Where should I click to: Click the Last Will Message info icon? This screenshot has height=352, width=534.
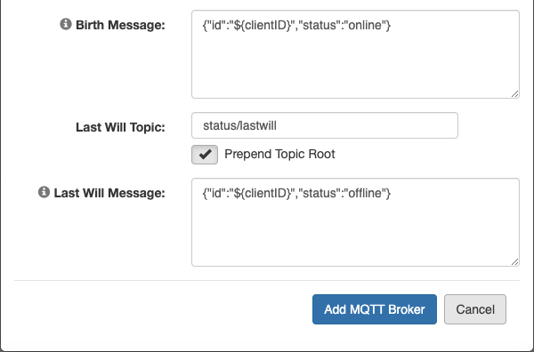click(44, 192)
